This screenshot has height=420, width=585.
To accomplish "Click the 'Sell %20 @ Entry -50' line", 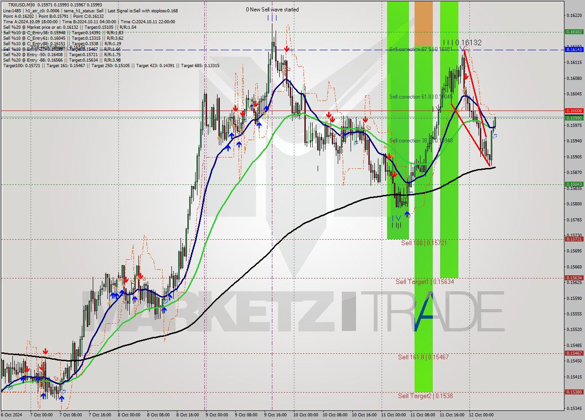I will pos(61,54).
